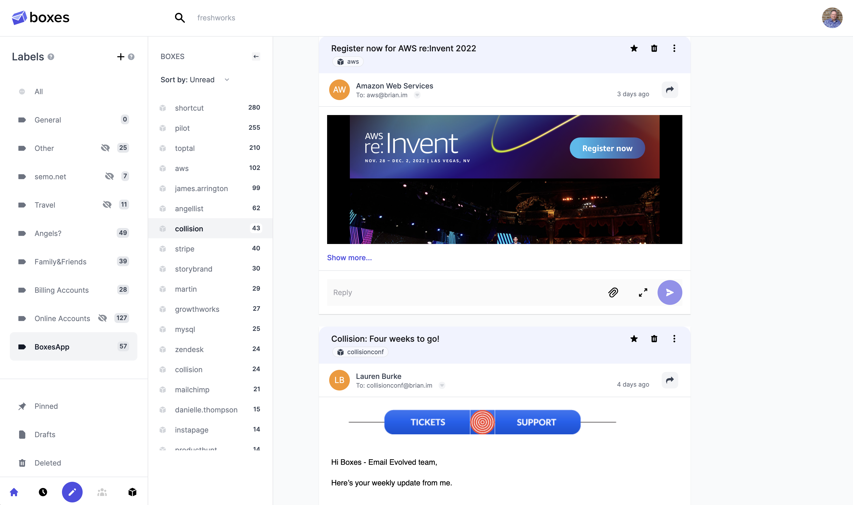
Task: Open the clock history icon
Action: [43, 492]
